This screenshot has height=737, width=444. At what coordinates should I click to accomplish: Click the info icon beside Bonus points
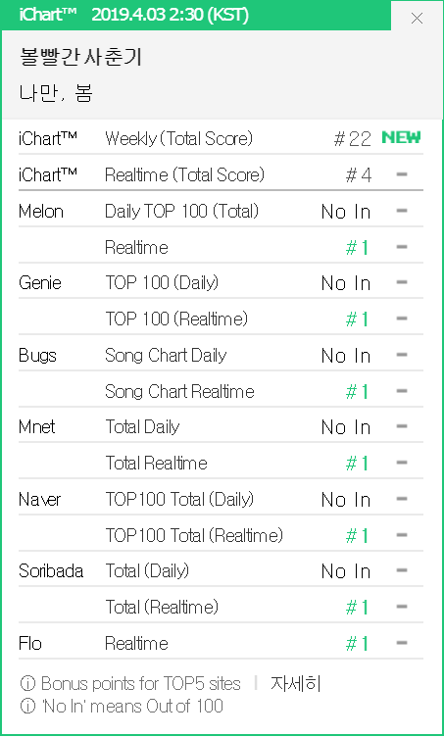coord(27,684)
